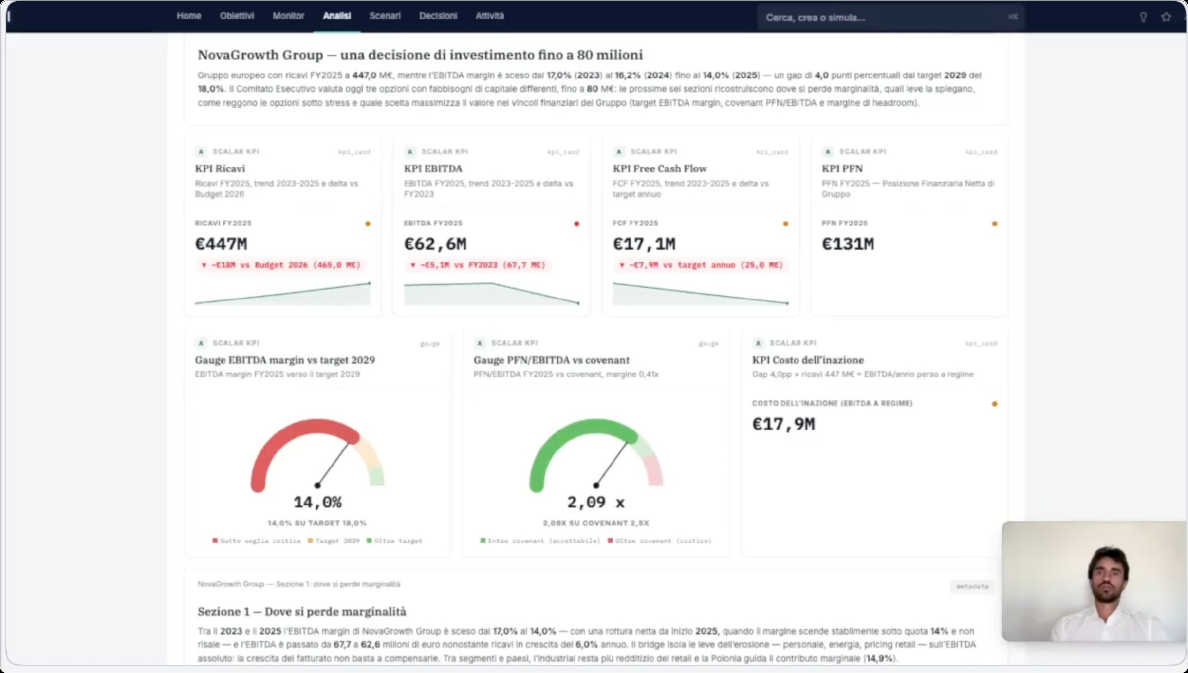Click the 'Oltre target' legend swatch

click(x=369, y=541)
